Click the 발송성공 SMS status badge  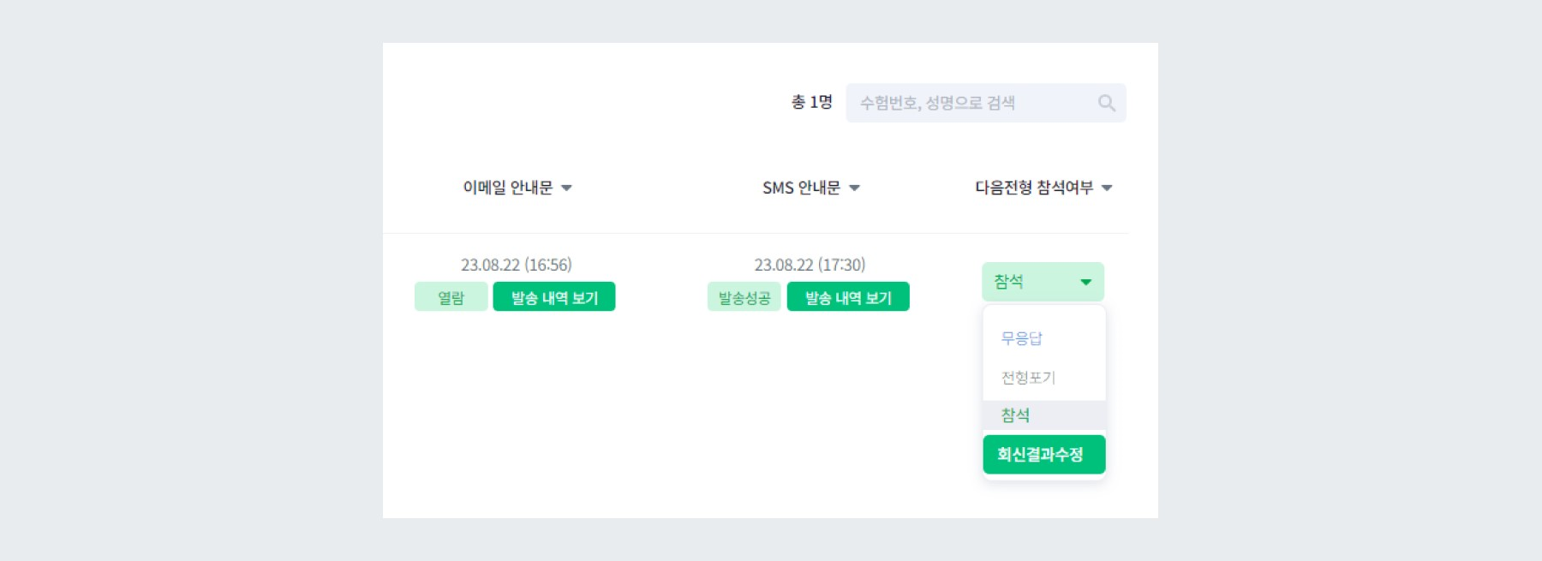point(742,295)
